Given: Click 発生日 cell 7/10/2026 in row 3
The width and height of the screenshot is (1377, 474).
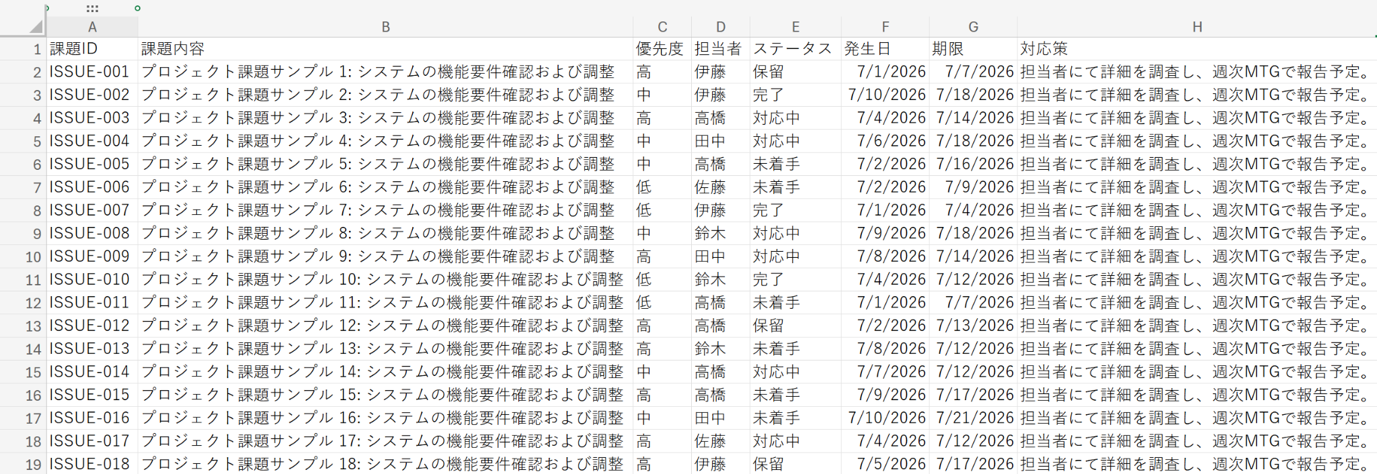Looking at the screenshot, I should tap(885, 95).
